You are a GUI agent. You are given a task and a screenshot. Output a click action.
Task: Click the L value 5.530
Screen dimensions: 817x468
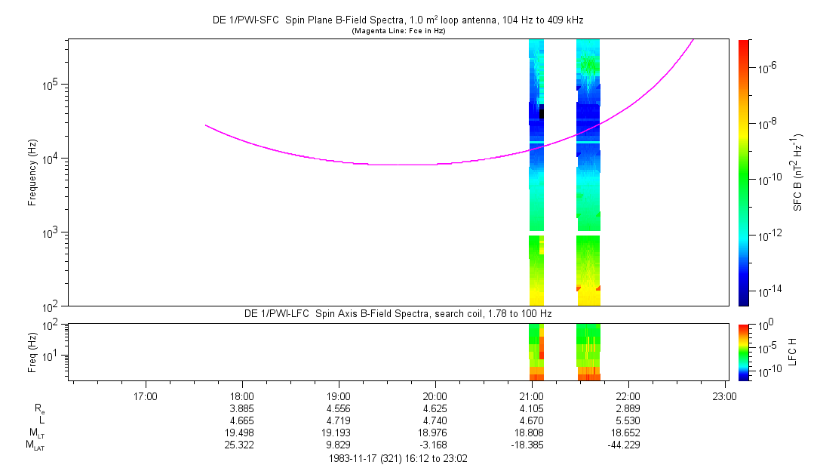pos(628,420)
